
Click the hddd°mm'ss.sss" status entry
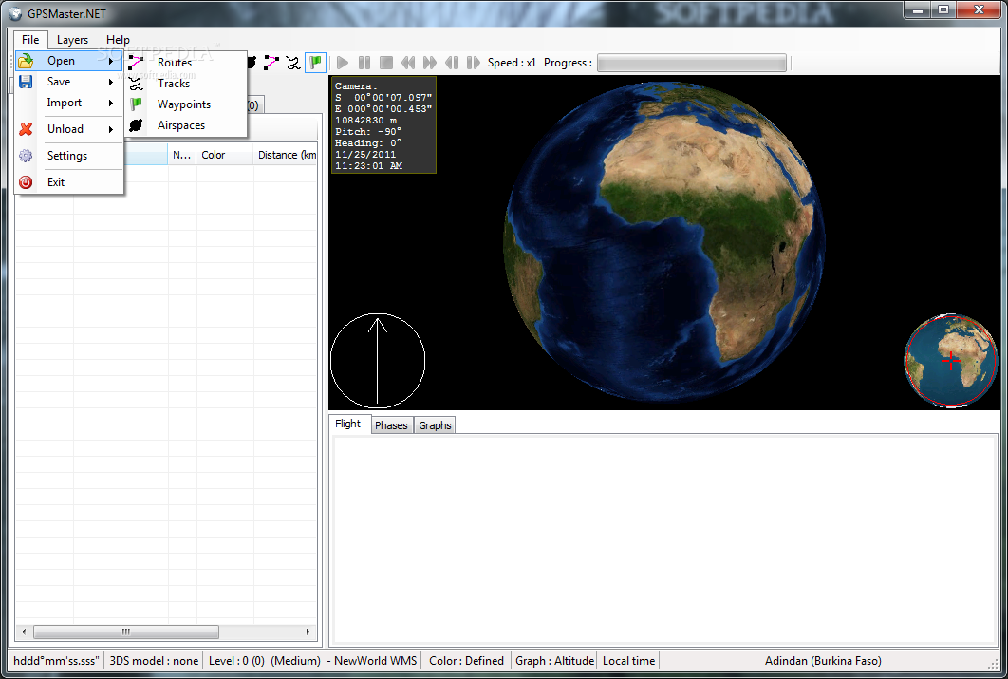click(x=57, y=660)
